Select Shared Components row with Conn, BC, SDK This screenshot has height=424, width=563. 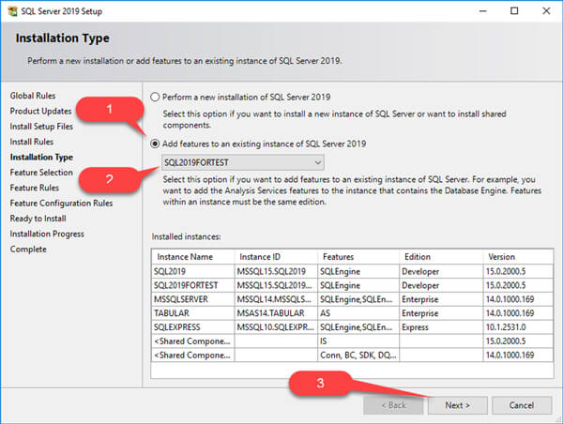(352, 356)
